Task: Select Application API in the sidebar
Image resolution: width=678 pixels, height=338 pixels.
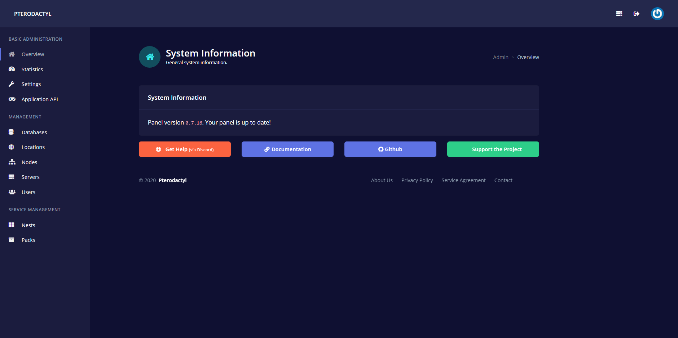Action: [45, 99]
